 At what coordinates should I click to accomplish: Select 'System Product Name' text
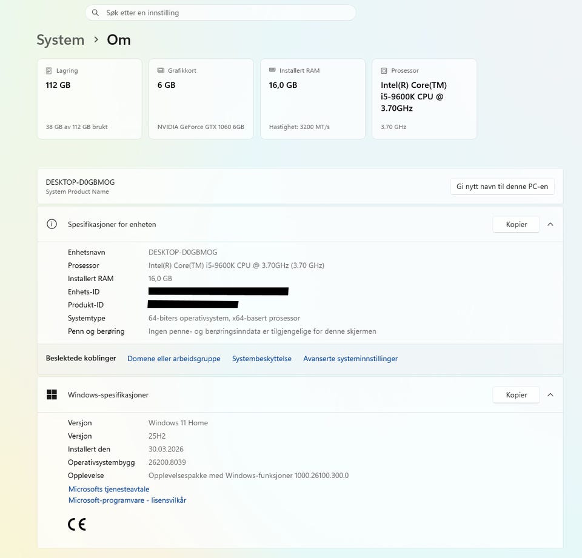point(77,191)
